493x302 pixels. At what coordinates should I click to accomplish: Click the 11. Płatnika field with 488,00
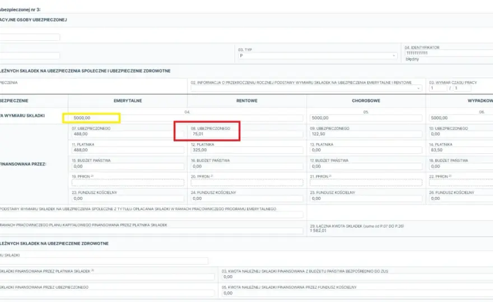128,150
